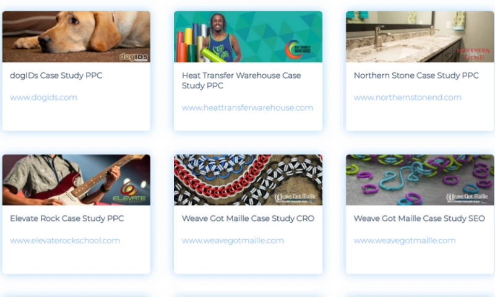Click Weave Got Maille logo on SEO image
The image size is (495, 297).
point(467,198)
